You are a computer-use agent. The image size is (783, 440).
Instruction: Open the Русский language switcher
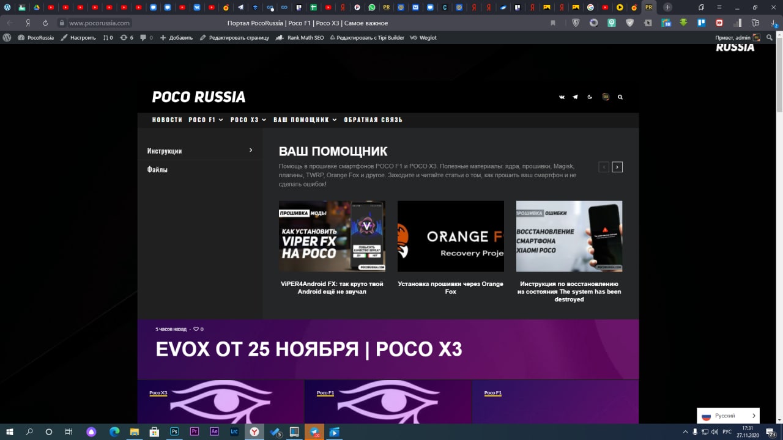click(728, 416)
